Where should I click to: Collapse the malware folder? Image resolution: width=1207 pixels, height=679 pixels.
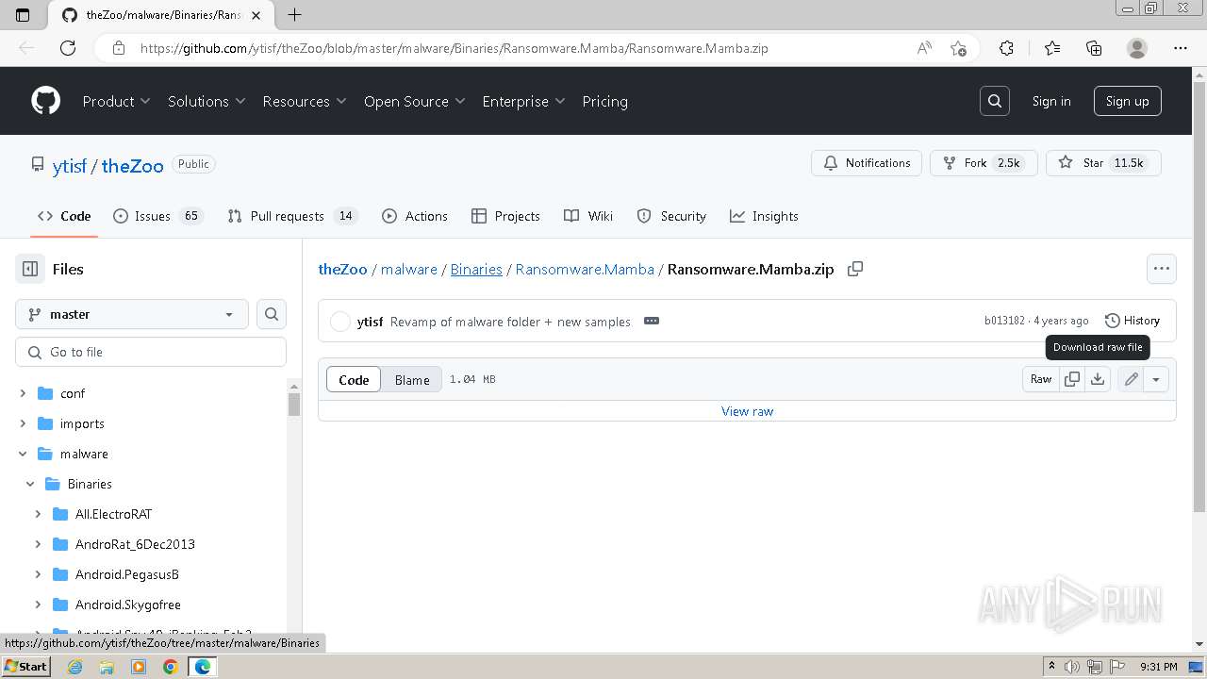[x=23, y=454]
